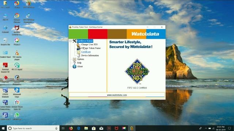The height and width of the screenshot is (131, 234).
Task: Minimize the ProxKey Token Tool window
Action: (x=147, y=27)
